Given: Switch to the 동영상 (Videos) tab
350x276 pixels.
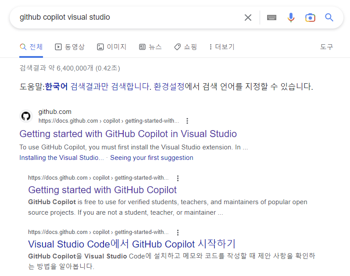Looking at the screenshot, I should pyautogui.click(x=70, y=47).
